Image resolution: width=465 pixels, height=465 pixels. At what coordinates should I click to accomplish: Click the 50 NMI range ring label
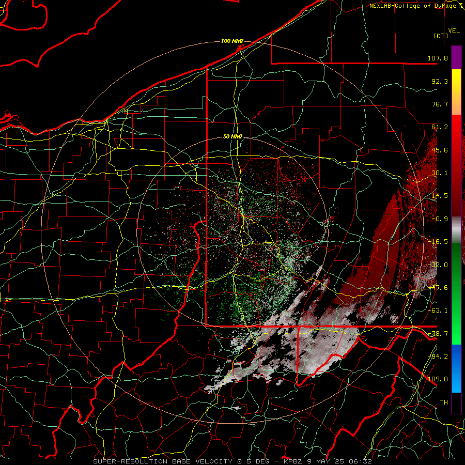coord(233,137)
